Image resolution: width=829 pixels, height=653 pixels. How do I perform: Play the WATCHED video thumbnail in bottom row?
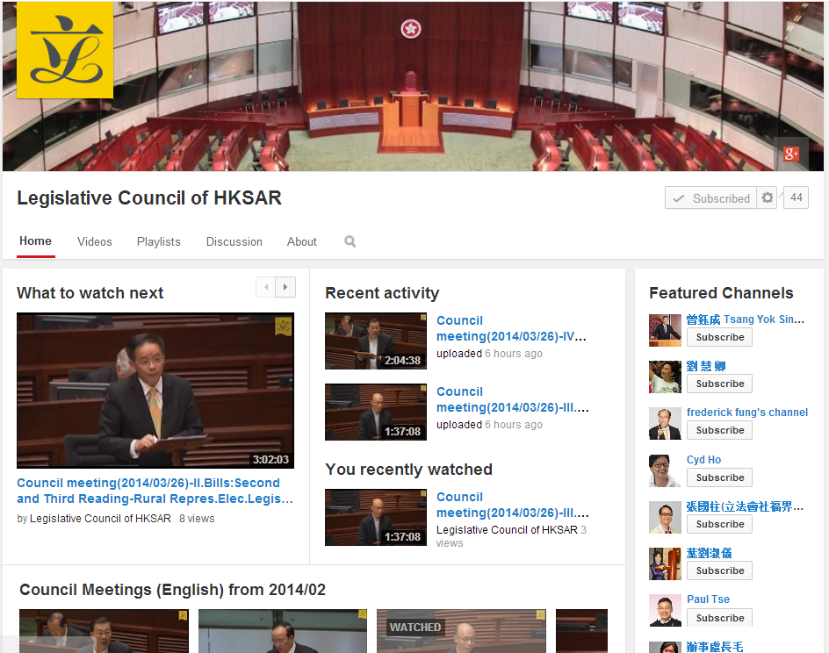[461, 631]
